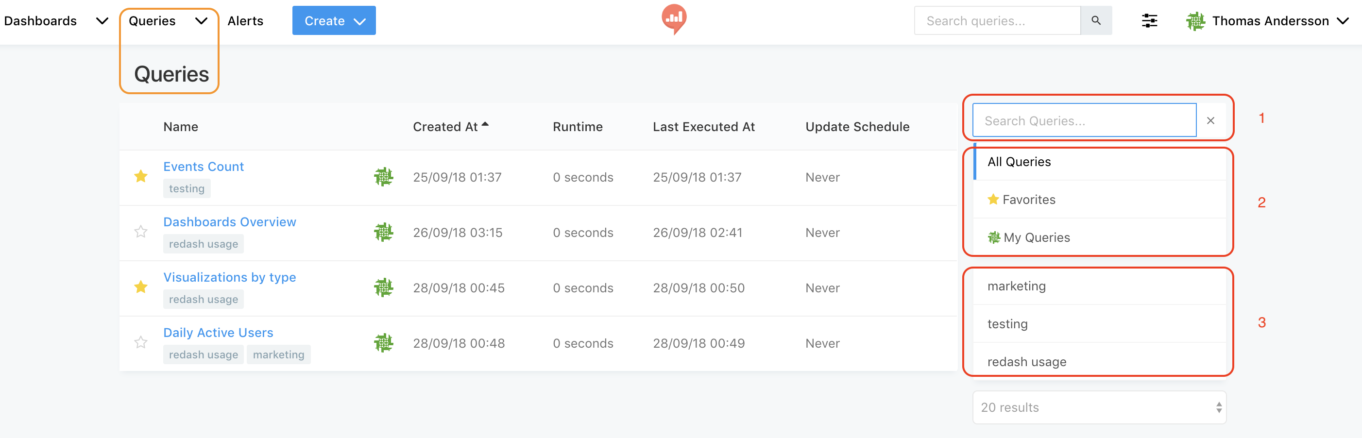Image resolution: width=1362 pixels, height=438 pixels.
Task: Click the Redash logo icon
Action: pyautogui.click(x=674, y=19)
